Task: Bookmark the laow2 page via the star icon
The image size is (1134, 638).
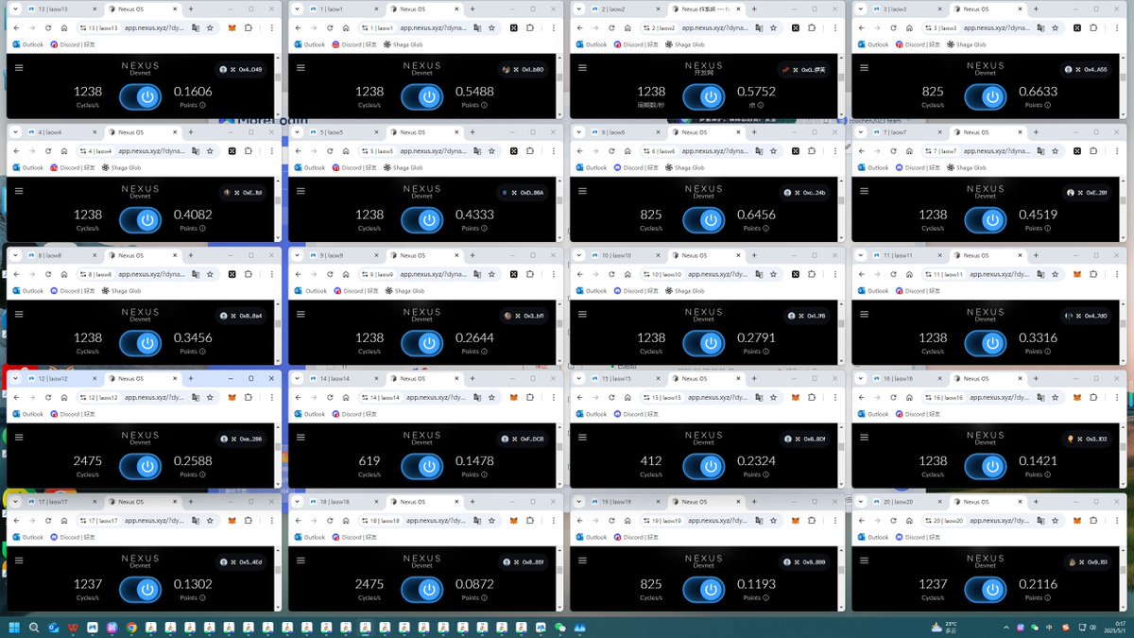Action: 773,28
